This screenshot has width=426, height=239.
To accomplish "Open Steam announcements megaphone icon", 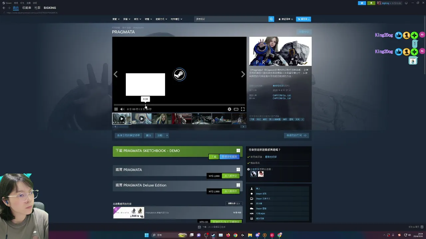I will pos(362,3).
